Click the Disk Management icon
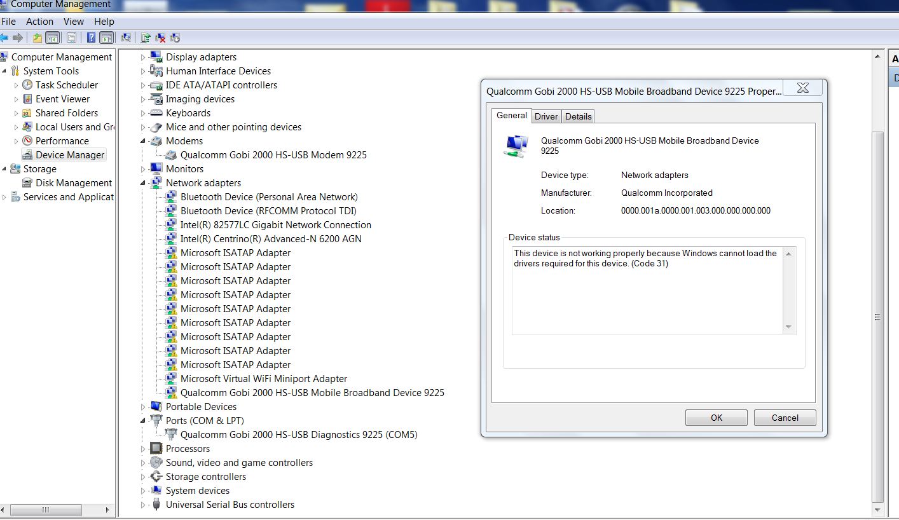The image size is (899, 520). coord(27,182)
